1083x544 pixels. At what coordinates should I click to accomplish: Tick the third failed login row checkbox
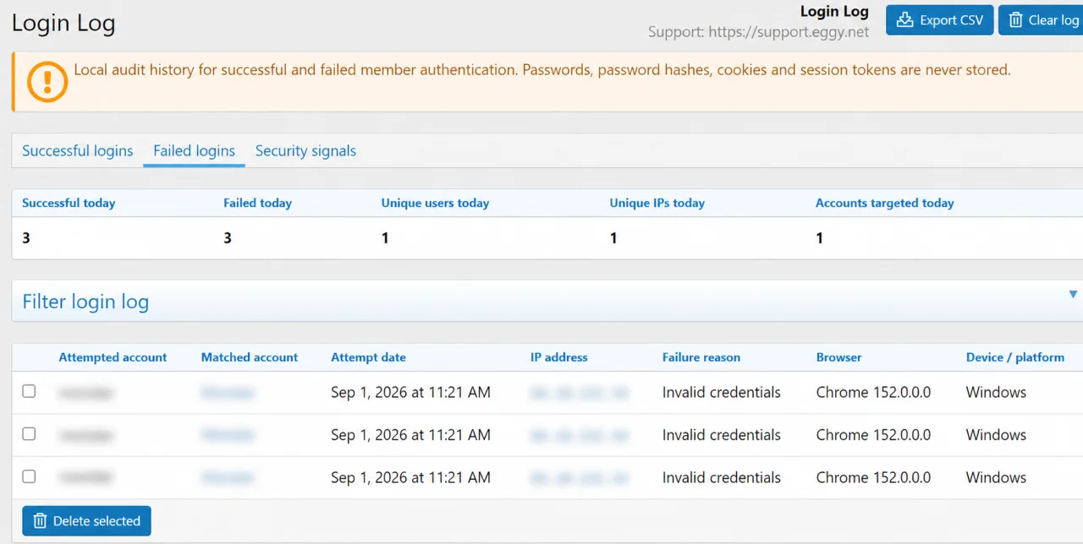point(29,476)
